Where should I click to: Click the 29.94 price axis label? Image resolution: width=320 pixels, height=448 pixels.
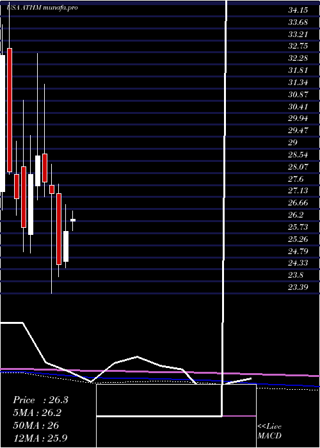tap(298, 118)
